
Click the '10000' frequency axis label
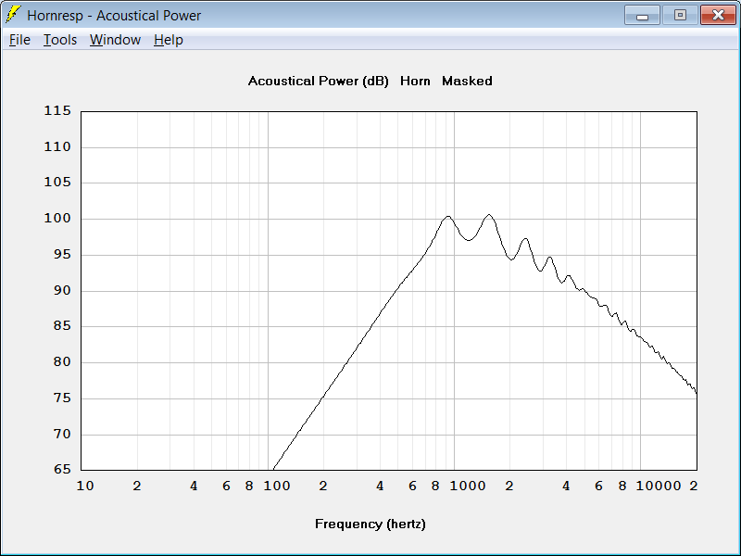(659, 486)
